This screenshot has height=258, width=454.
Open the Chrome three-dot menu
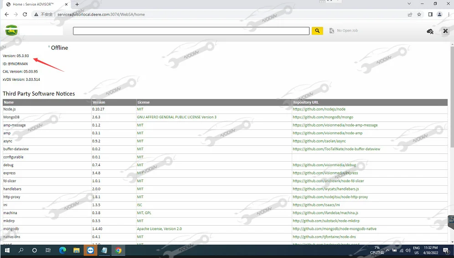tap(449, 14)
